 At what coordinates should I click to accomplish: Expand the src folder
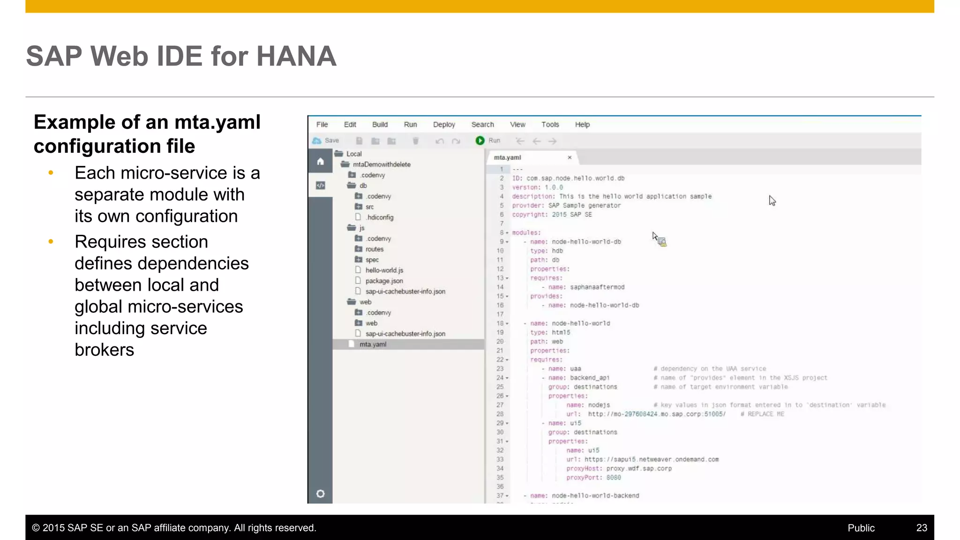point(359,207)
